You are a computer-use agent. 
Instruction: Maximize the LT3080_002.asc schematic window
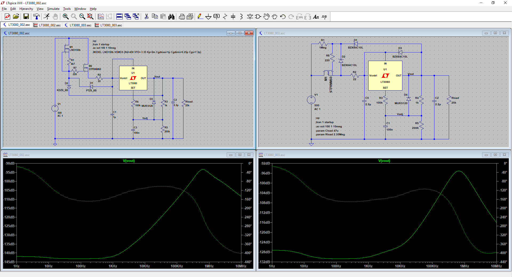pos(240,33)
